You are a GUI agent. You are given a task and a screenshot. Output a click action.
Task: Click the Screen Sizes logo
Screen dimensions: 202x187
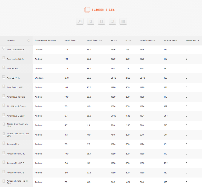99,10
